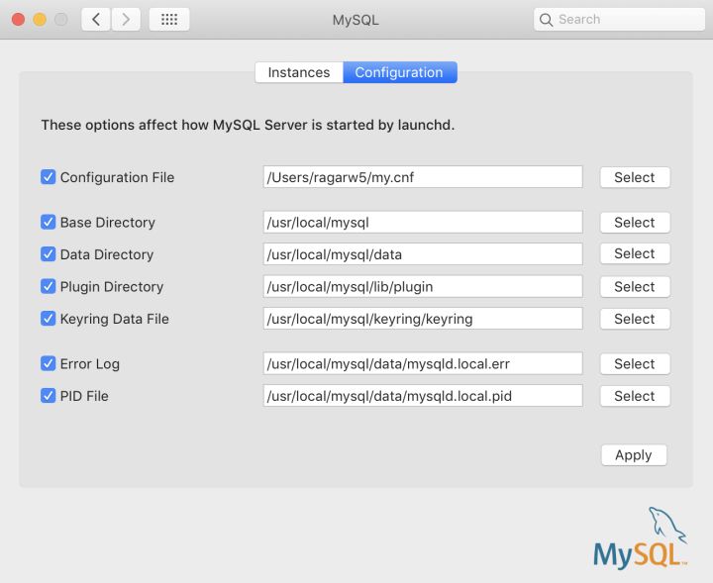The image size is (713, 583).
Task: Click the launchd description text
Action: 248,125
